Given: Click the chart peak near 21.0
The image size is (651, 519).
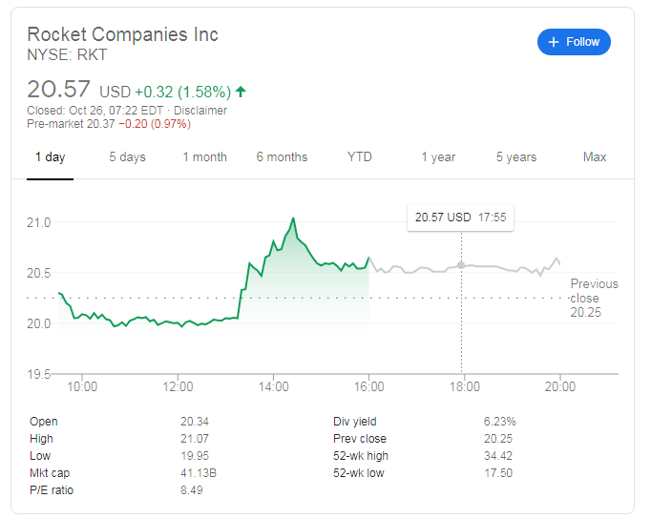Looking at the screenshot, I should click(x=293, y=218).
